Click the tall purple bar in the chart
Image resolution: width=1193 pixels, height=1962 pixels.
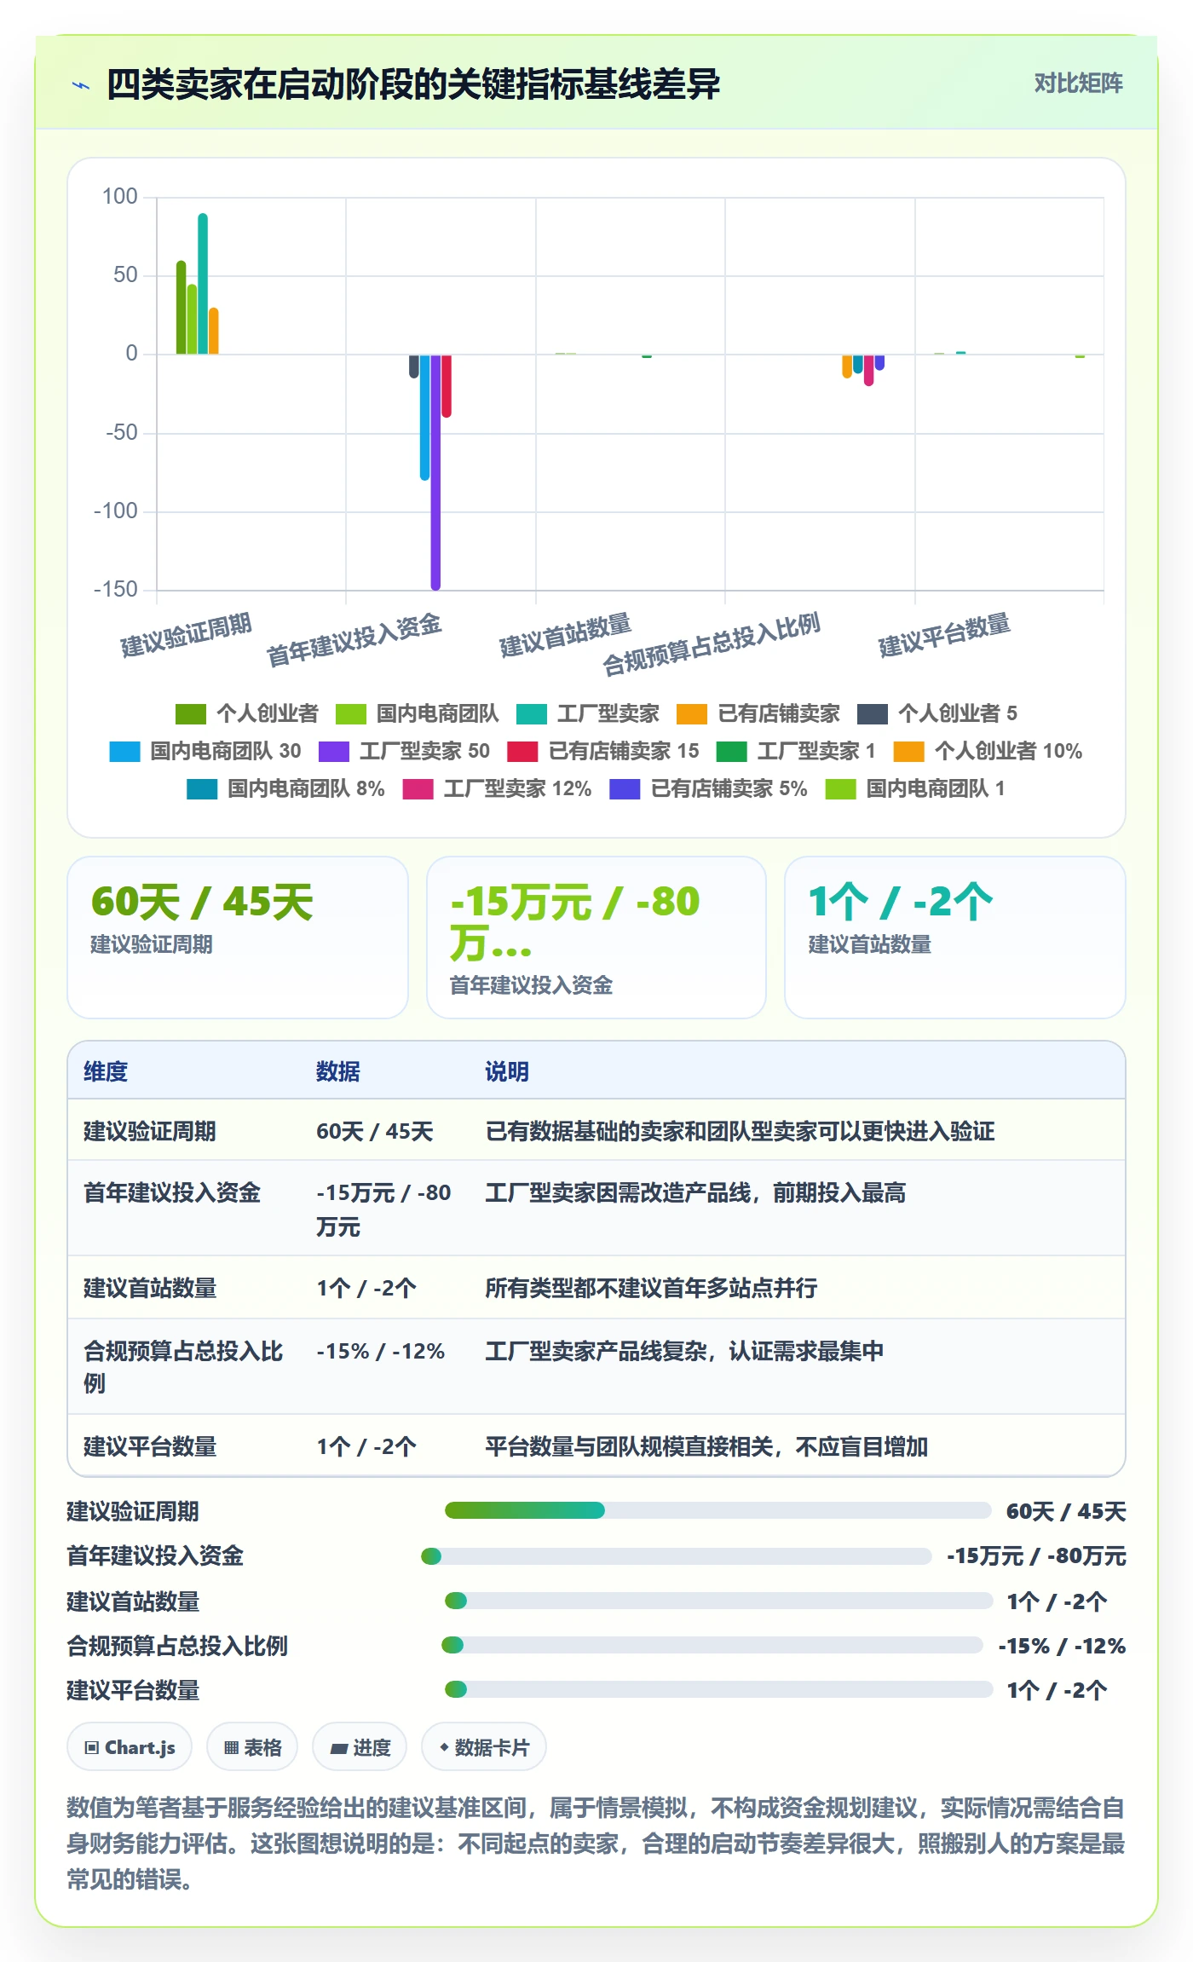[x=435, y=471]
